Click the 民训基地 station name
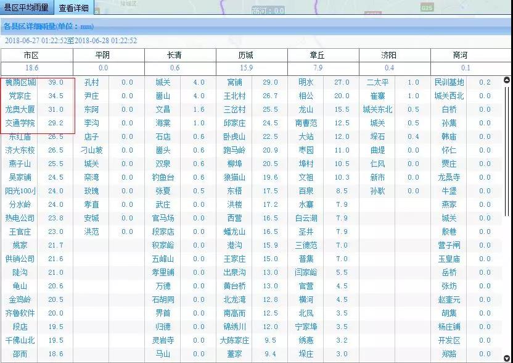 coord(449,82)
